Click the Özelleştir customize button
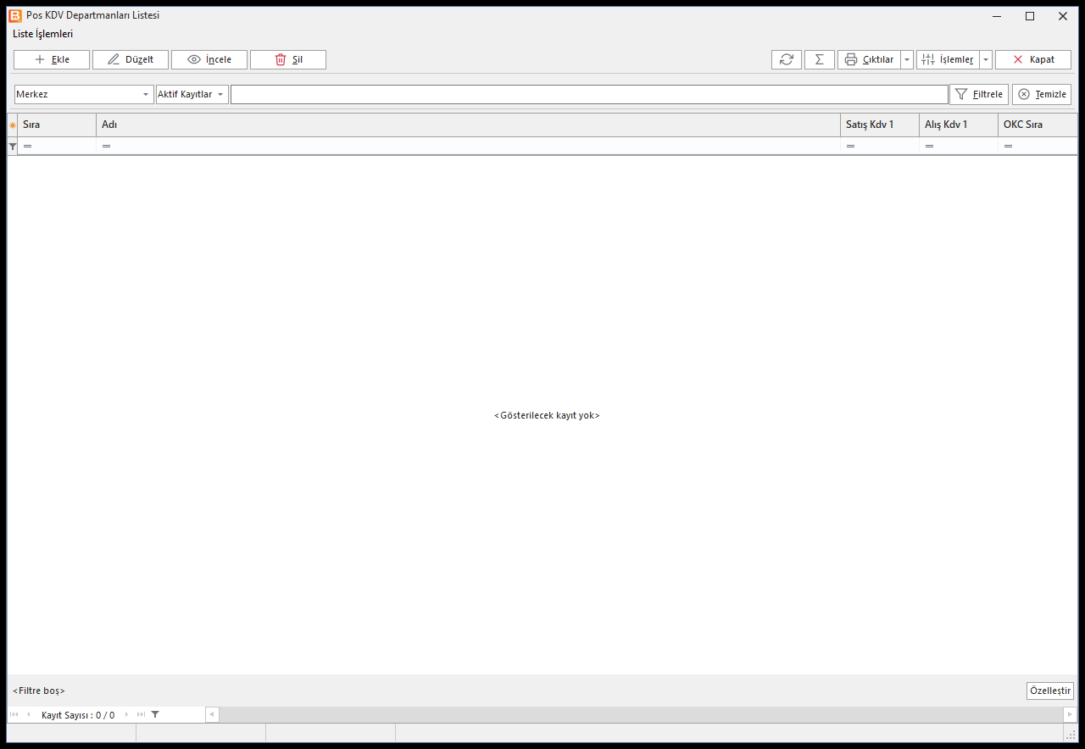This screenshot has height=749, width=1085. 1049,691
